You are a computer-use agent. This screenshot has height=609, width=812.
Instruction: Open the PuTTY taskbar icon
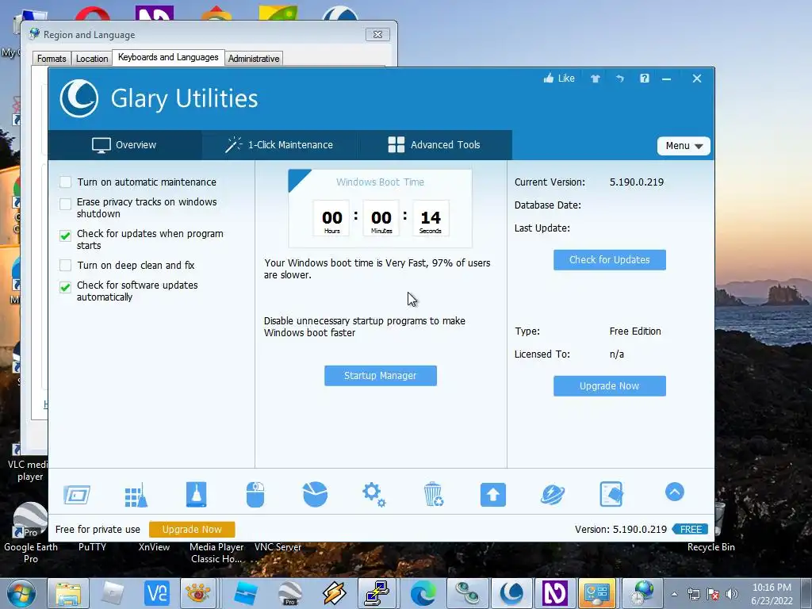377,593
